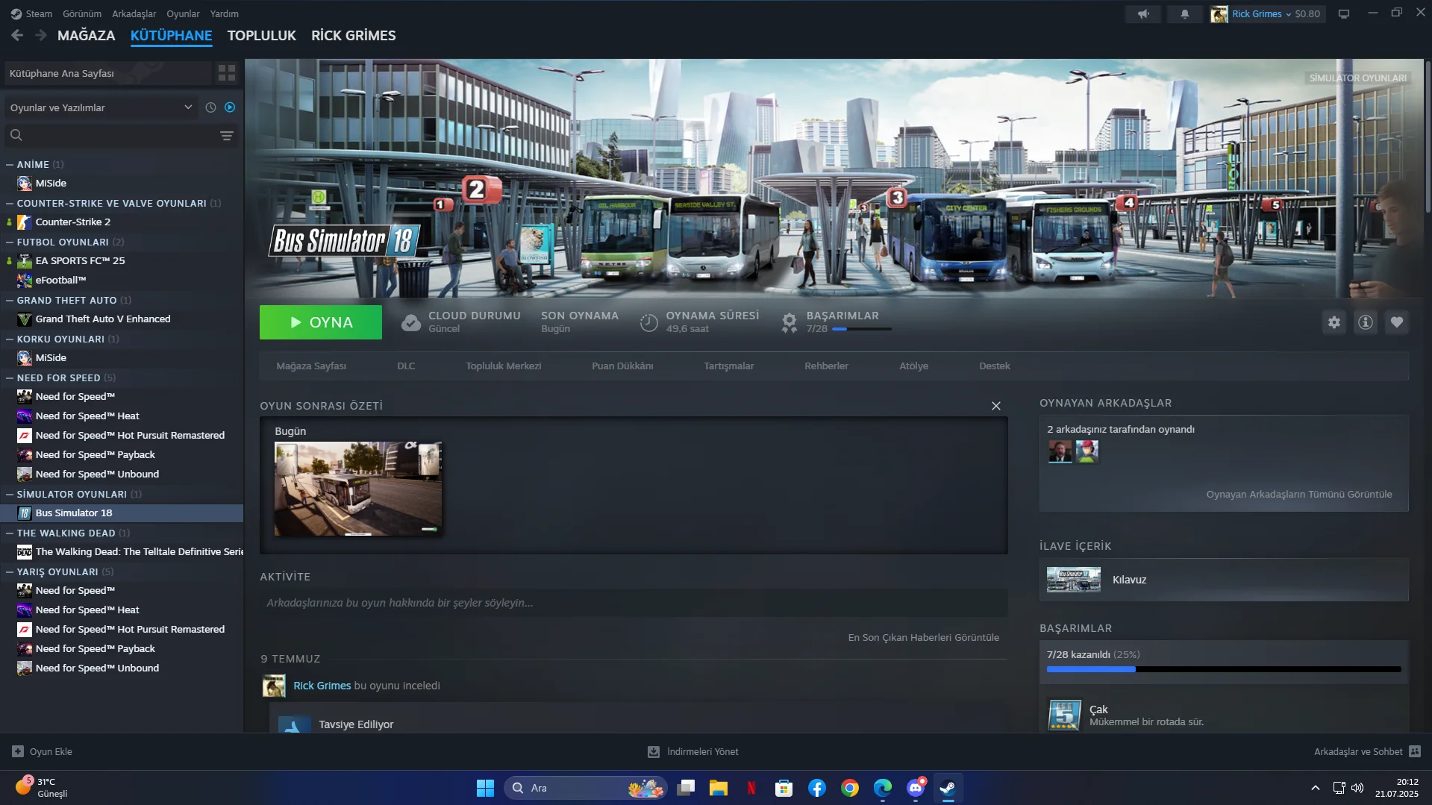Image resolution: width=1432 pixels, height=805 pixels.
Task: Open the game settings gear icon
Action: (1333, 322)
